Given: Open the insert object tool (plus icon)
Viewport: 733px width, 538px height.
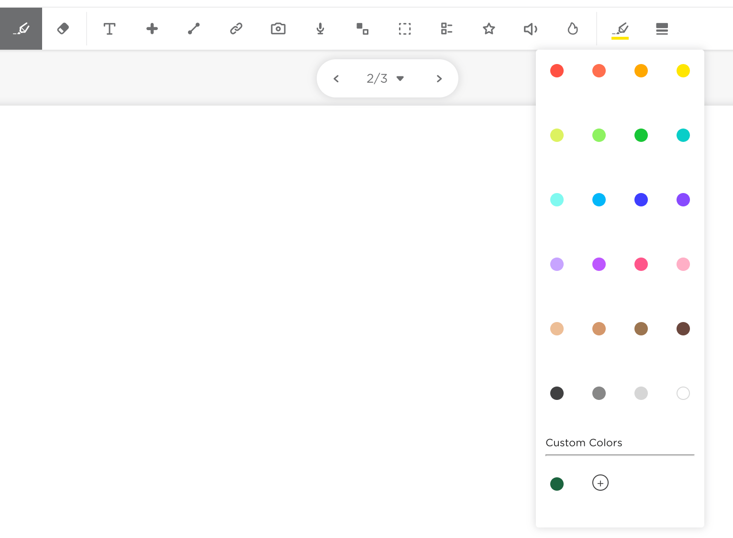Looking at the screenshot, I should pyautogui.click(x=152, y=29).
